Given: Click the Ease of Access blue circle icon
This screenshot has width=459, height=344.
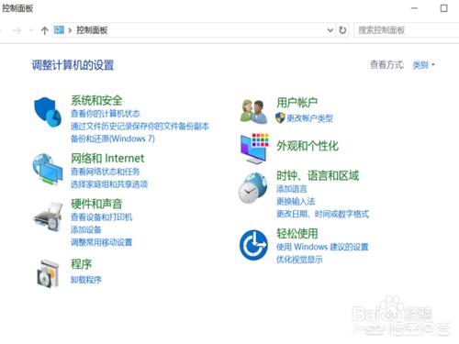Looking at the screenshot, I should [x=253, y=245].
